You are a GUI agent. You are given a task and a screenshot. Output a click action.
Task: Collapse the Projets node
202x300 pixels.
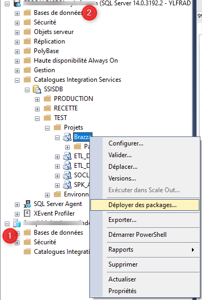(47, 128)
